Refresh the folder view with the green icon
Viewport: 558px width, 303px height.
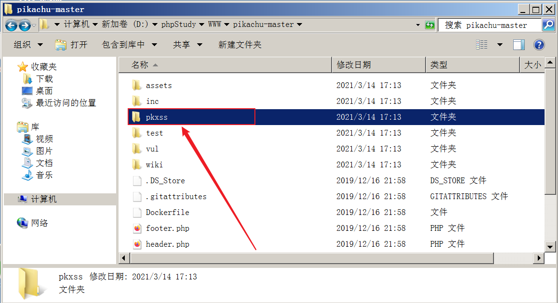[430, 25]
